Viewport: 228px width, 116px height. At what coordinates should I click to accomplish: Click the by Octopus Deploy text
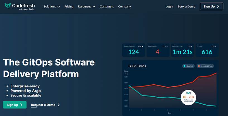tap(27, 9)
